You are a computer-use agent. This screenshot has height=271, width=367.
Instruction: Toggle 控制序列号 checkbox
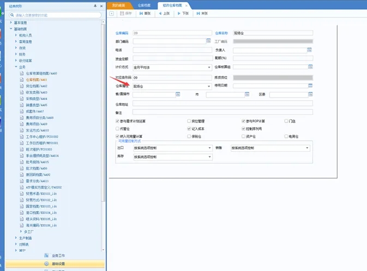pyautogui.click(x=243, y=129)
